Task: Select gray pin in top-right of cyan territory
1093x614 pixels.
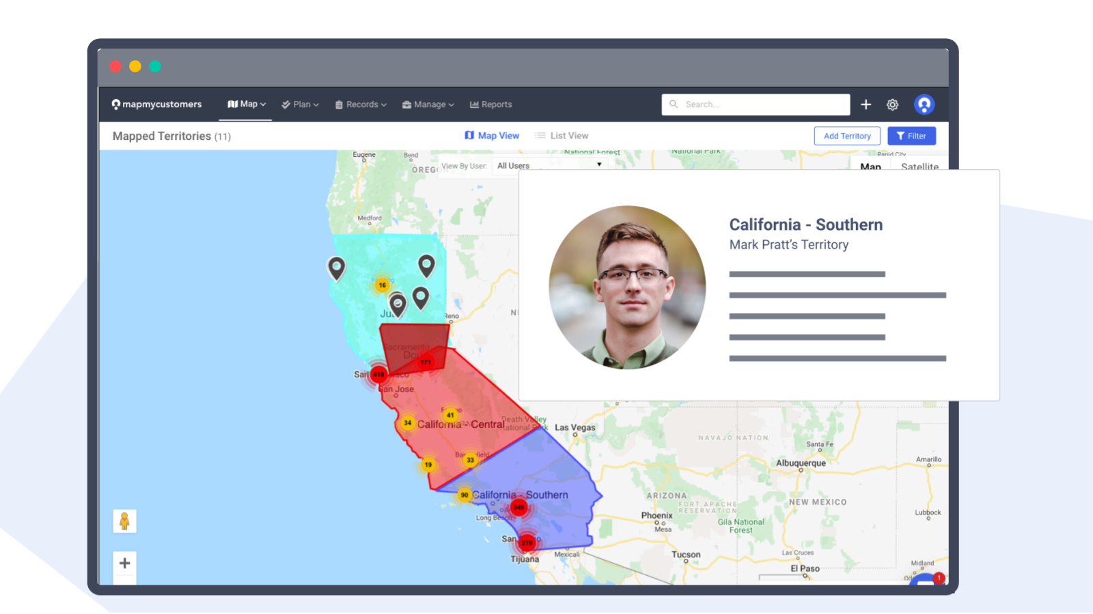Action: (426, 265)
